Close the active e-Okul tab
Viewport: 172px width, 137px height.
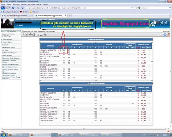pyautogui.click(x=66, y=16)
